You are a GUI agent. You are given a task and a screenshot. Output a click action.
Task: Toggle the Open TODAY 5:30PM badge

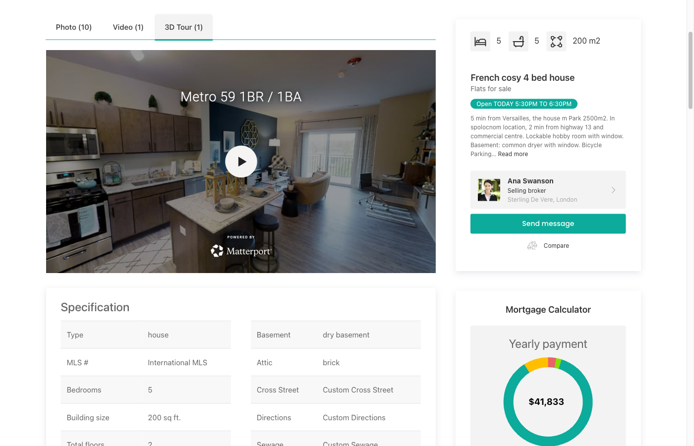[523, 104]
